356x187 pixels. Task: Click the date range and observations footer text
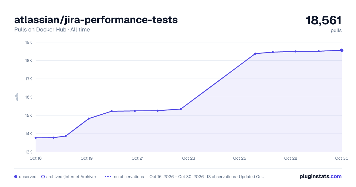(207, 177)
